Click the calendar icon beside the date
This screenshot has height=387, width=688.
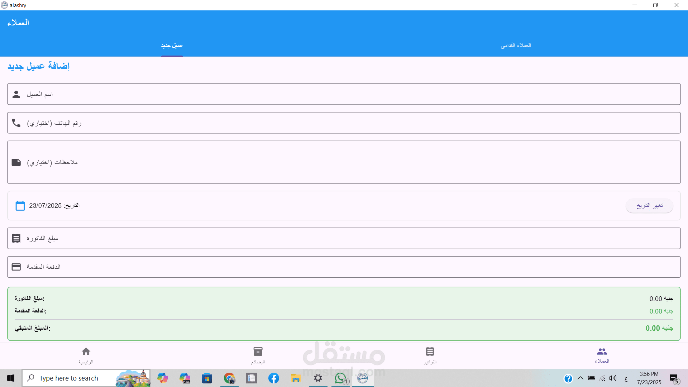point(20,206)
